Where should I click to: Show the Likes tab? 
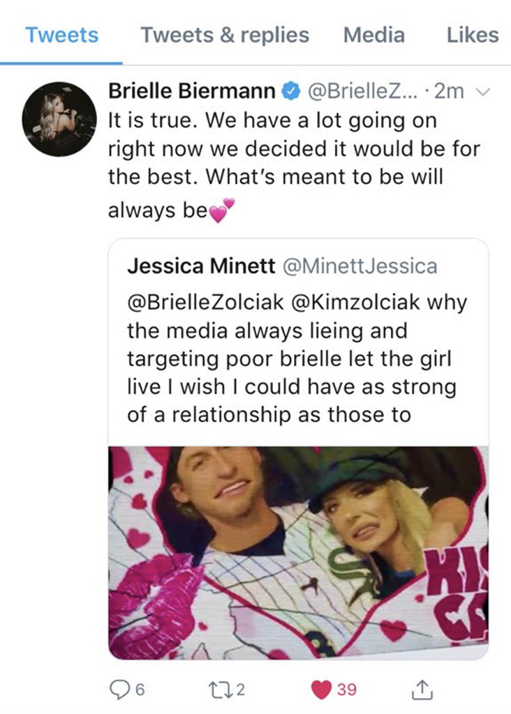(473, 35)
